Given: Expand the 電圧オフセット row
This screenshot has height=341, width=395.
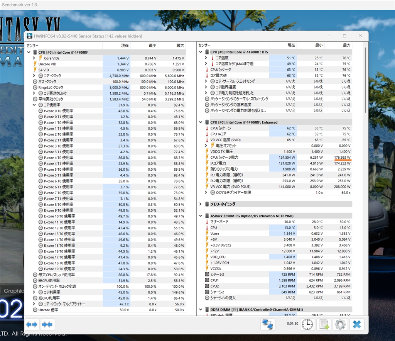Looking at the screenshot, I should coord(206,146).
